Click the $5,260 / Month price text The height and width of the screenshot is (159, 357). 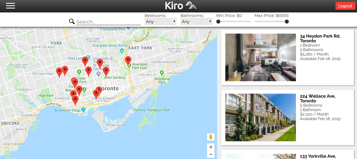pyautogui.click(x=314, y=54)
